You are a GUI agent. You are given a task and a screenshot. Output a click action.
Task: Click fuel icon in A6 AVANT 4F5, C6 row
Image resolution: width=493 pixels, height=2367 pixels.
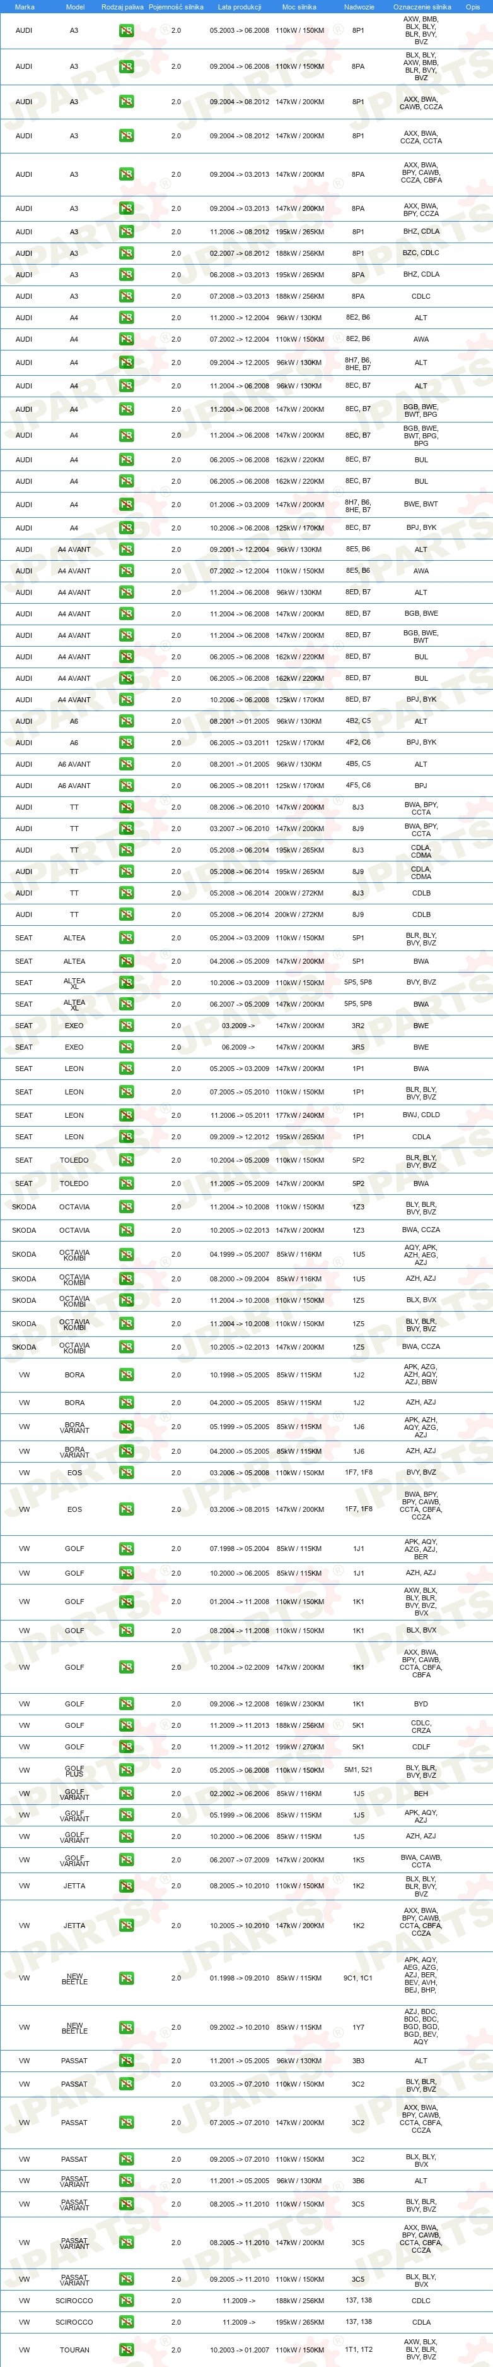tap(126, 786)
